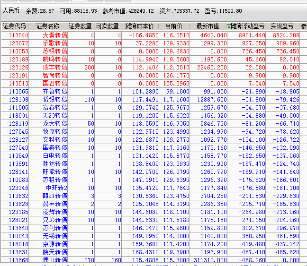
Task: Select the 国泰转债 row name
Action: click(55, 148)
